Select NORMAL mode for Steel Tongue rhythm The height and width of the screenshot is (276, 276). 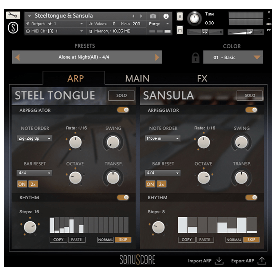(x=106, y=240)
